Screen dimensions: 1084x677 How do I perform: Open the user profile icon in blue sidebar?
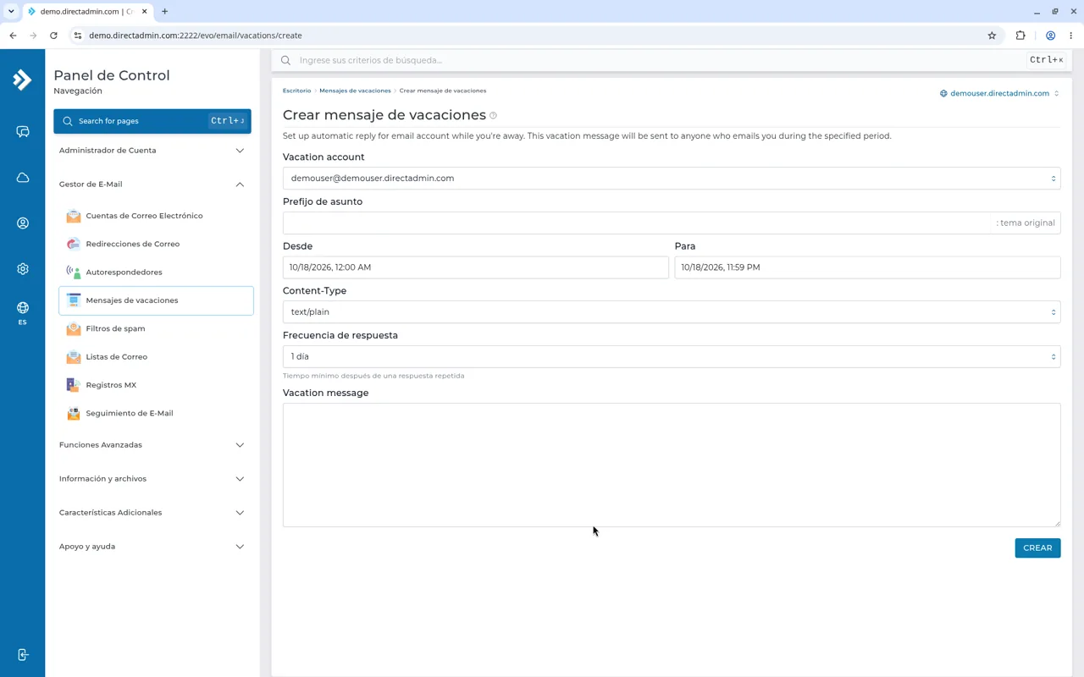tap(23, 223)
